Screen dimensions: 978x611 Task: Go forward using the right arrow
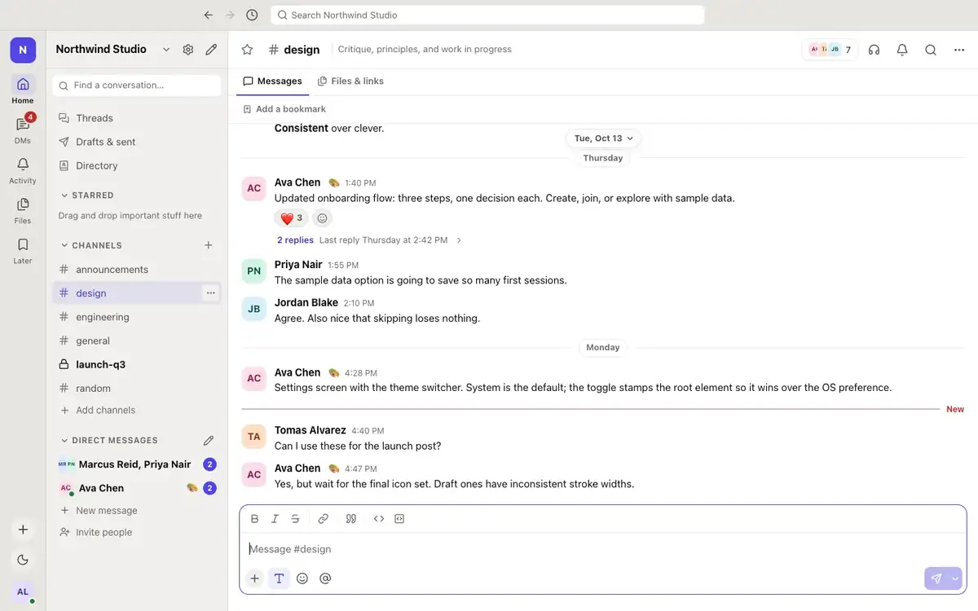point(230,15)
